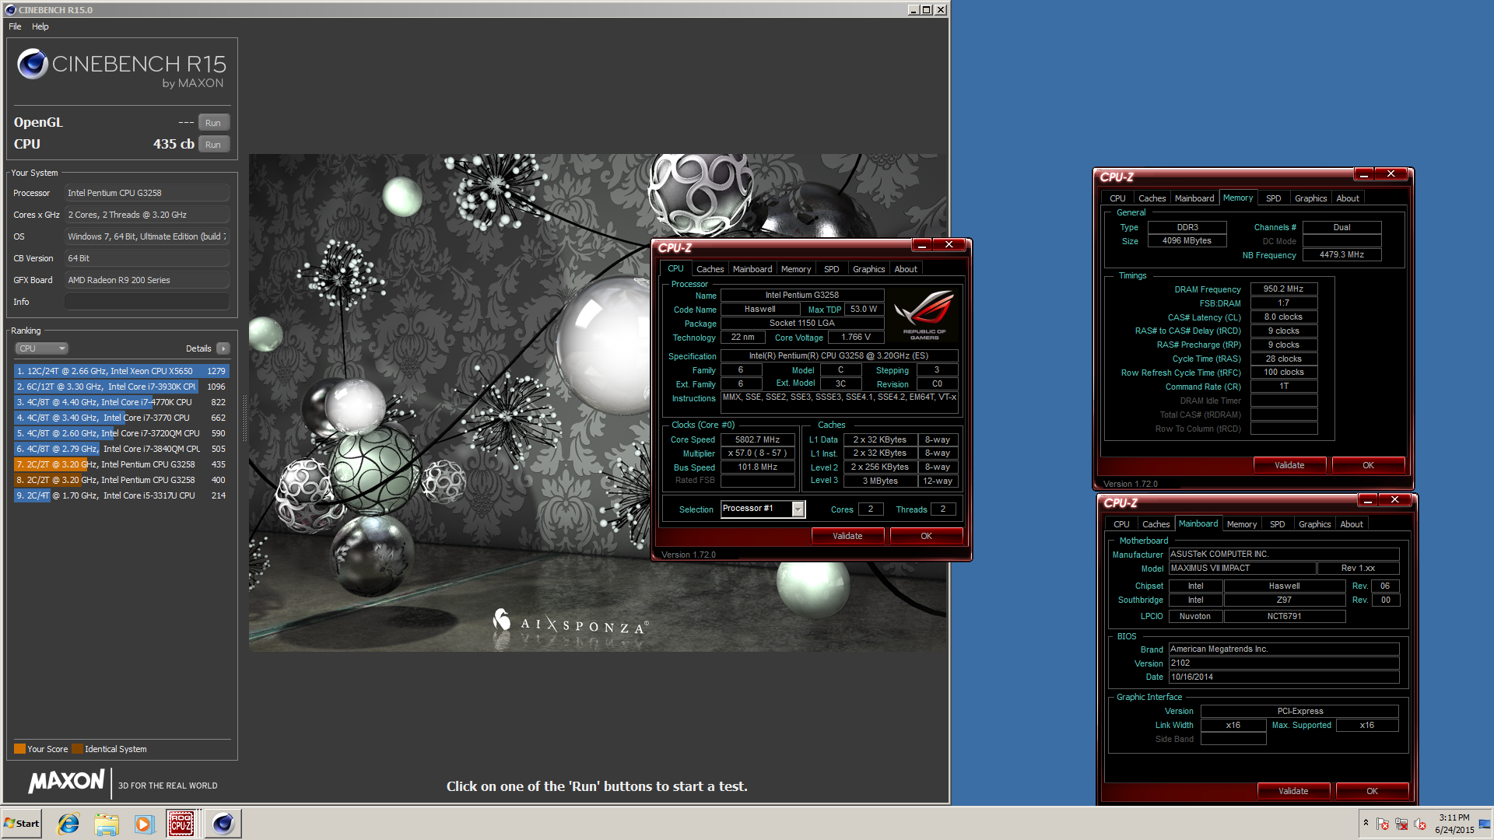Select ranking entry G3258 scoring 400
This screenshot has width=1494, height=840.
tap(121, 480)
